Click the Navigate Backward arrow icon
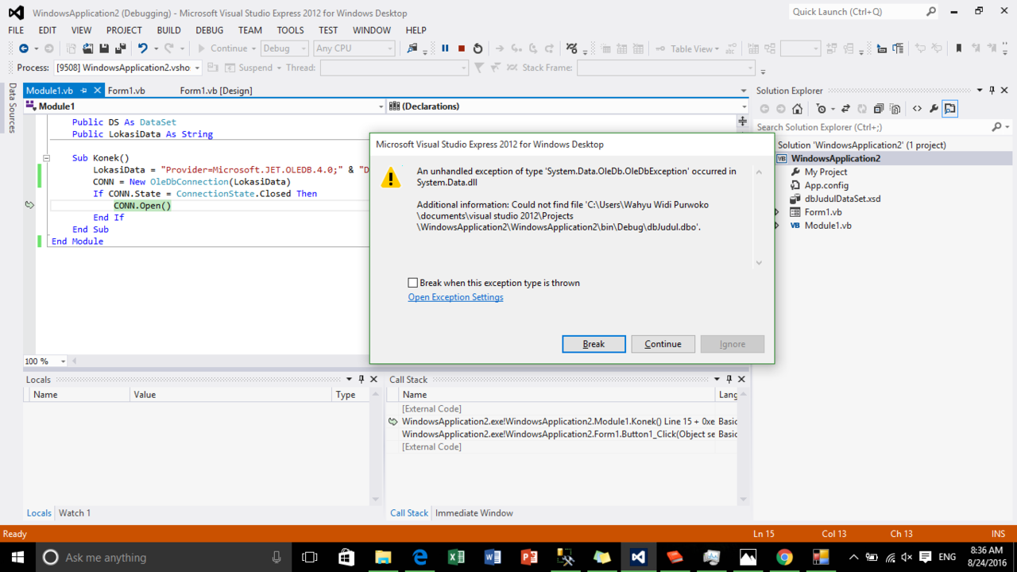Screen dimensions: 1017x572 [x=23, y=48]
